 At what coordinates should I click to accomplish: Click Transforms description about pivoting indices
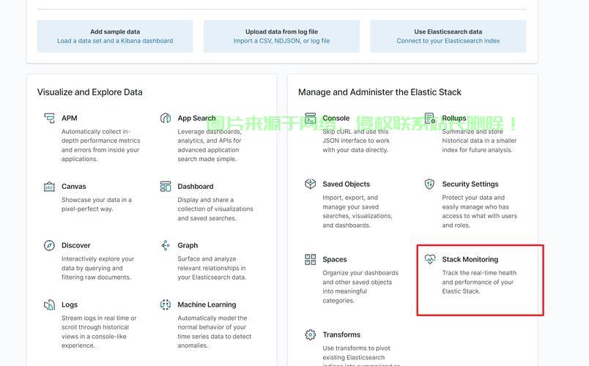click(360, 355)
